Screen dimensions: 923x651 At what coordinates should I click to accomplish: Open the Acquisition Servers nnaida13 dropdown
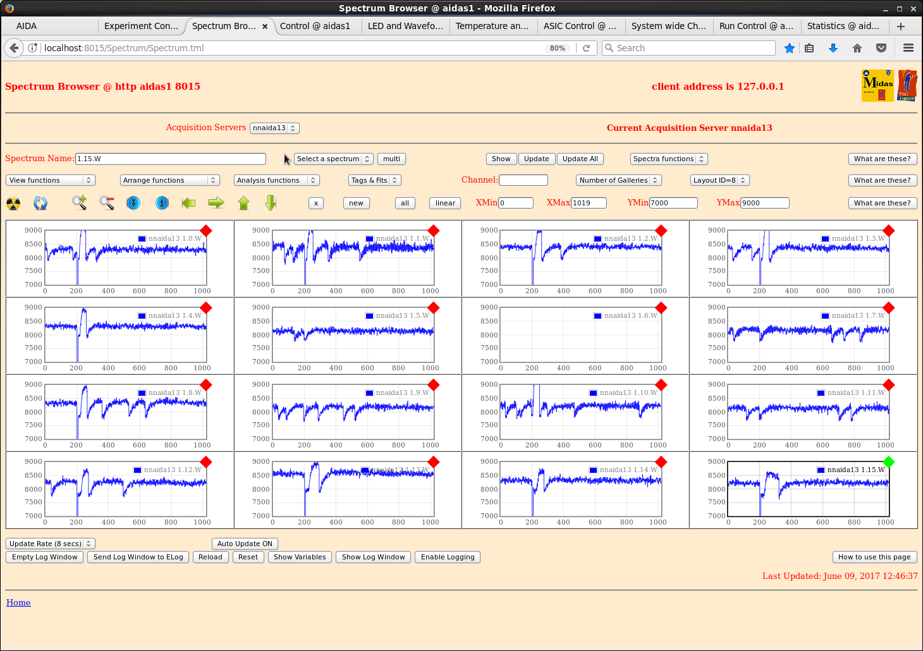coord(274,128)
